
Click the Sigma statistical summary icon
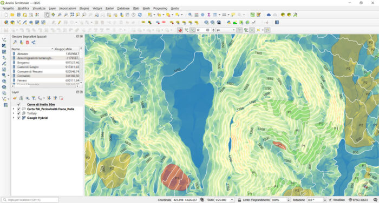pos(209,15)
